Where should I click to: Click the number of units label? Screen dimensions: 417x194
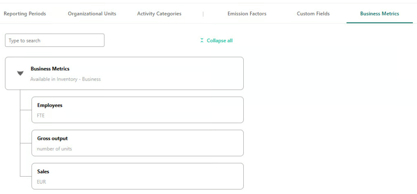[x=54, y=149]
